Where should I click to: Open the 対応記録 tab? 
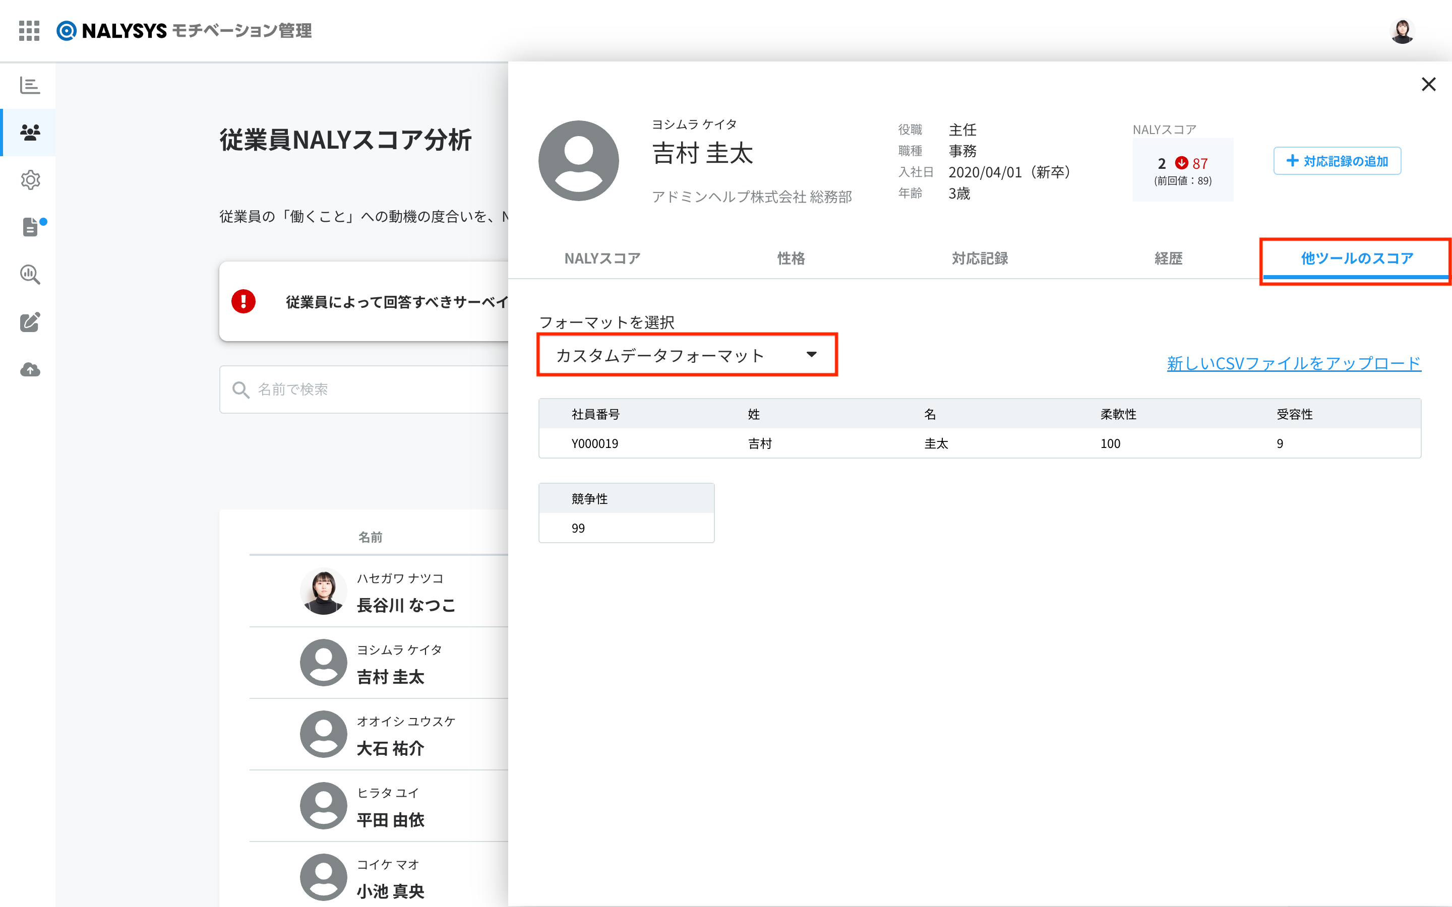pos(980,258)
